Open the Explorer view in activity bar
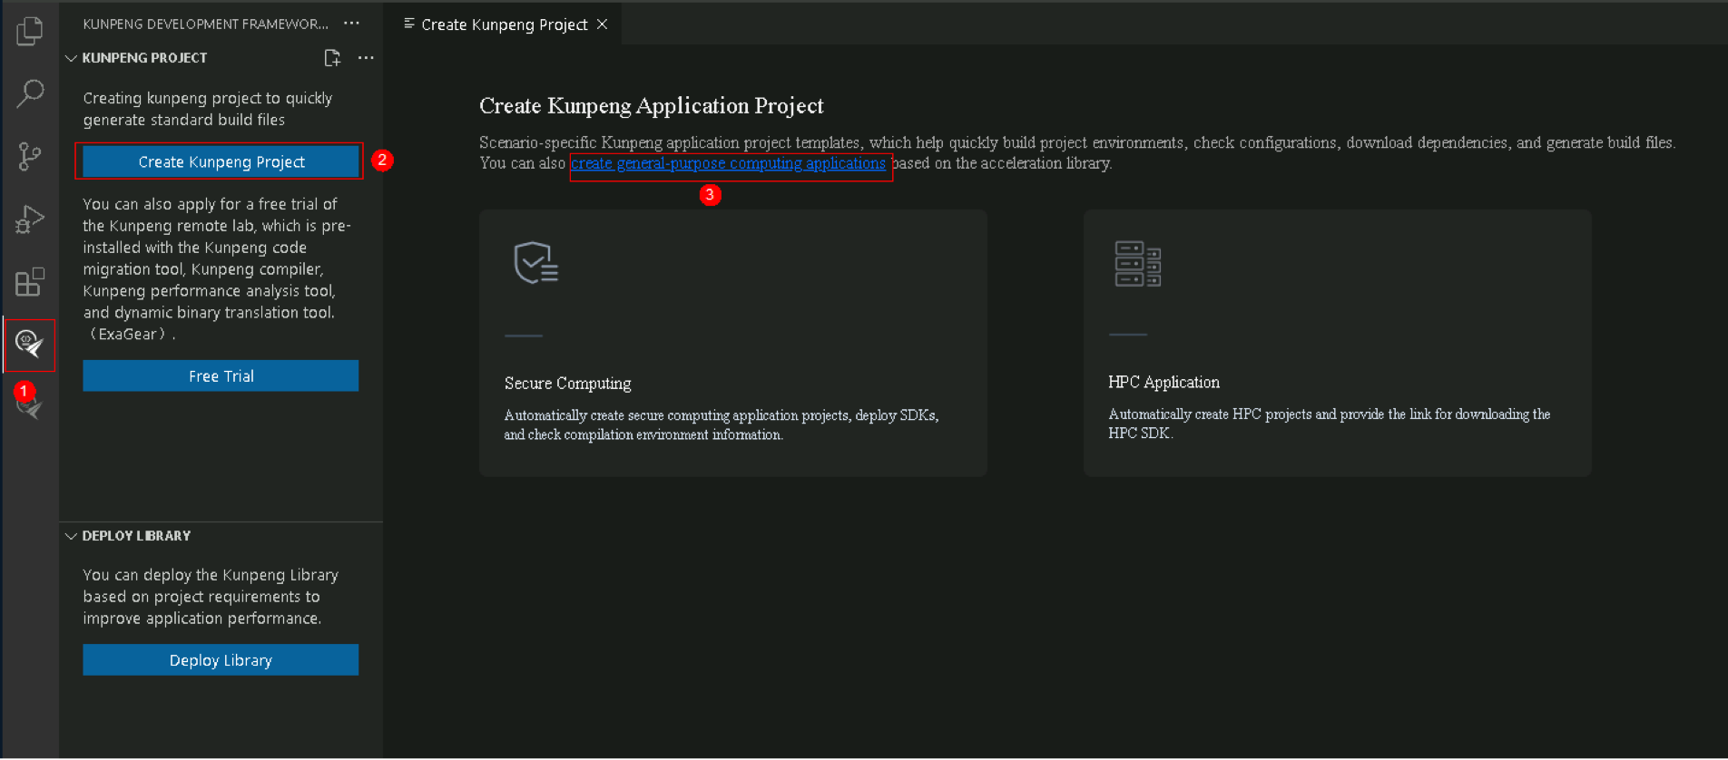Screen dimensions: 1728x760 [30, 32]
